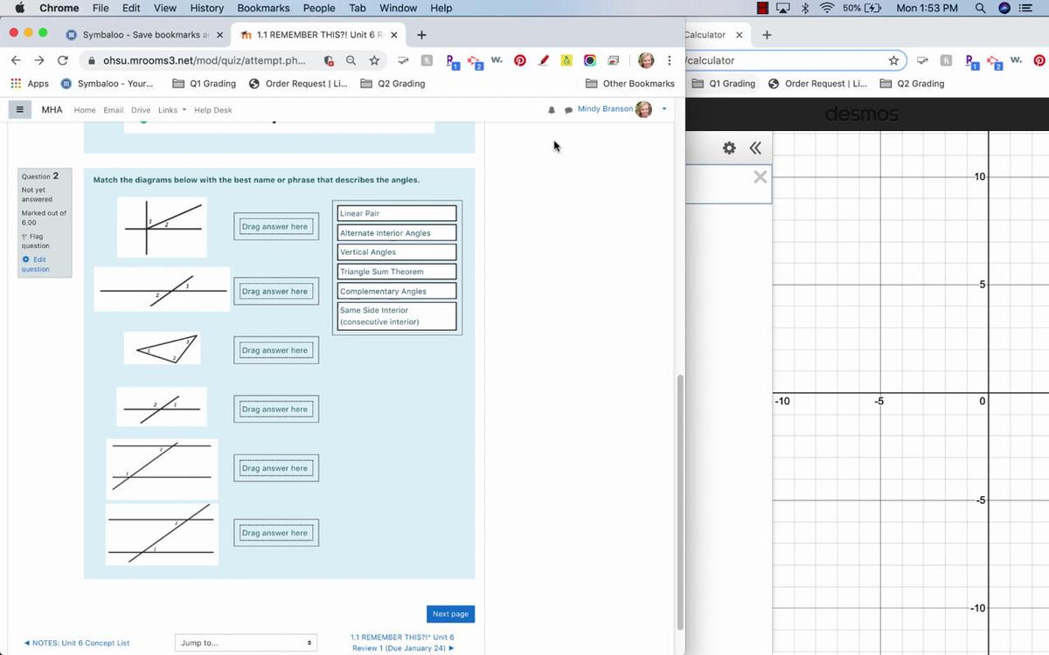Click the Desmos graph settings gear icon
The height and width of the screenshot is (655, 1049).
click(730, 148)
